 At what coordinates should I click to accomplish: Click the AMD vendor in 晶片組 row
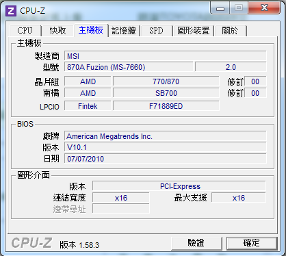[x=88, y=81]
